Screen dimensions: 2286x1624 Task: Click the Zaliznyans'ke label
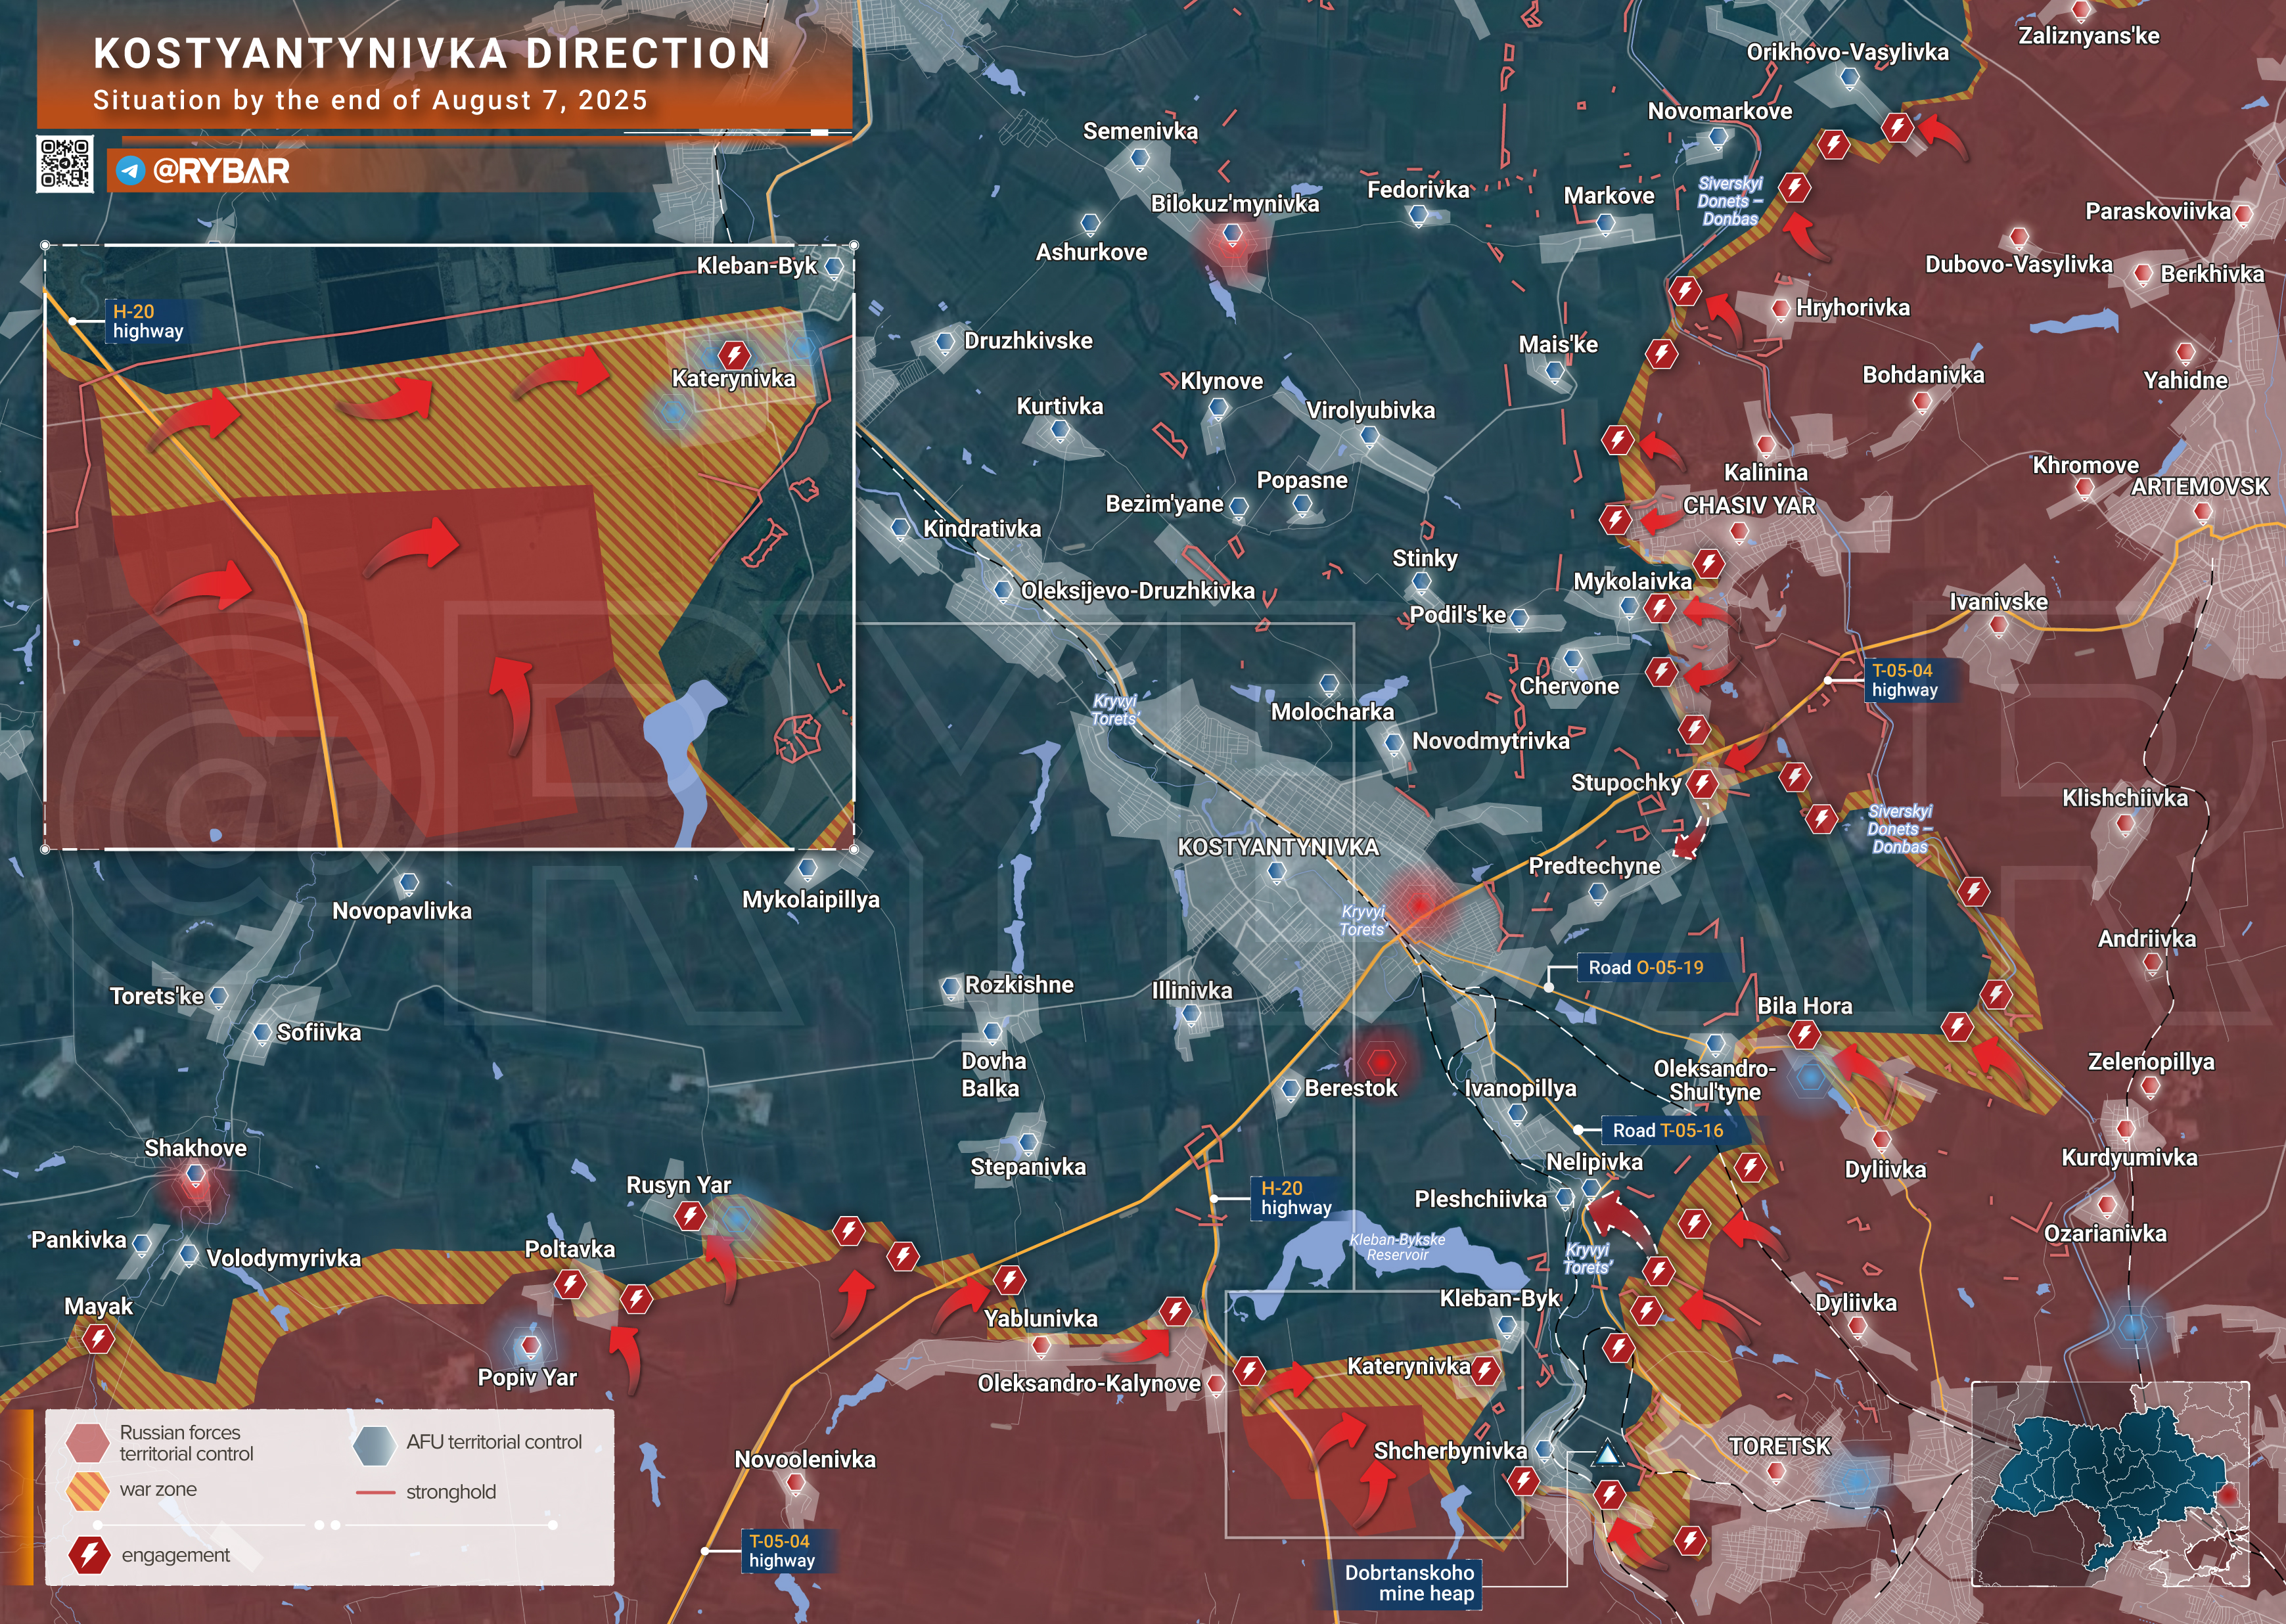(x=2088, y=36)
